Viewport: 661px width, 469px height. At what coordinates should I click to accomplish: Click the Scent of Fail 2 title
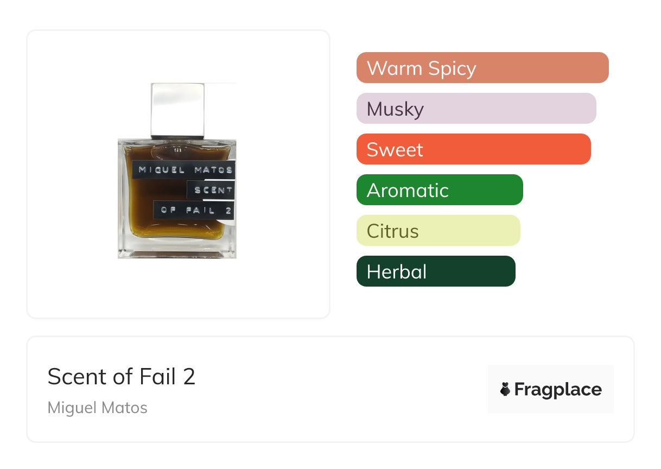121,376
